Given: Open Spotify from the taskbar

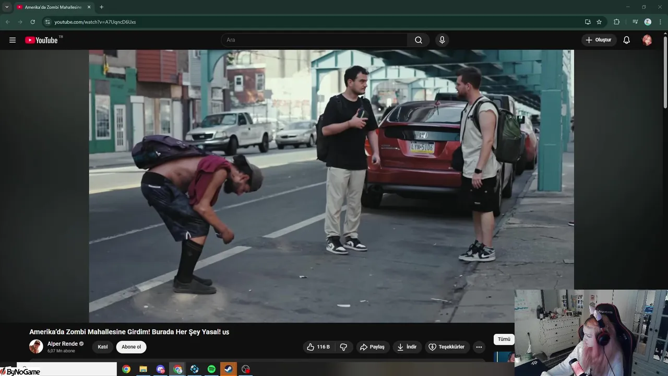Looking at the screenshot, I should point(211,369).
